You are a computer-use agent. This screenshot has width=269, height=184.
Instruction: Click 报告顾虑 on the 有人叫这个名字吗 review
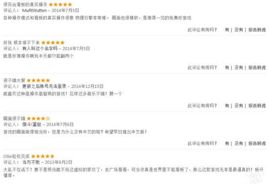(x=257, y=68)
